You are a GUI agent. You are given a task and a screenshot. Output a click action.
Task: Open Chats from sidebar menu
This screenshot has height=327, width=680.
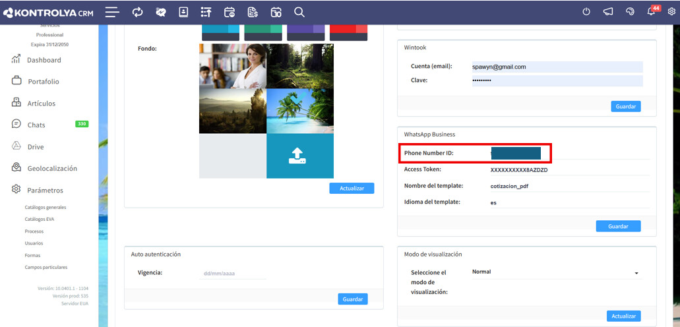click(x=36, y=125)
